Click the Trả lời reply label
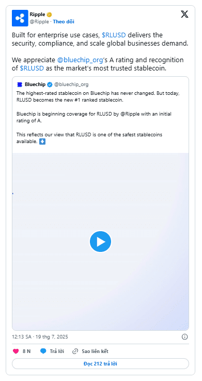The image size is (202, 381). click(x=57, y=351)
